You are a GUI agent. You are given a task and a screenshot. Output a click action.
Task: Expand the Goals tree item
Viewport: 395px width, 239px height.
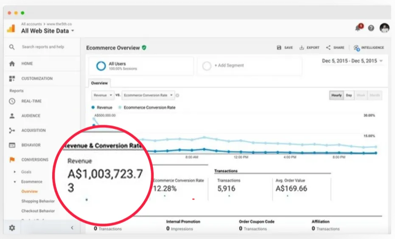pos(14,172)
